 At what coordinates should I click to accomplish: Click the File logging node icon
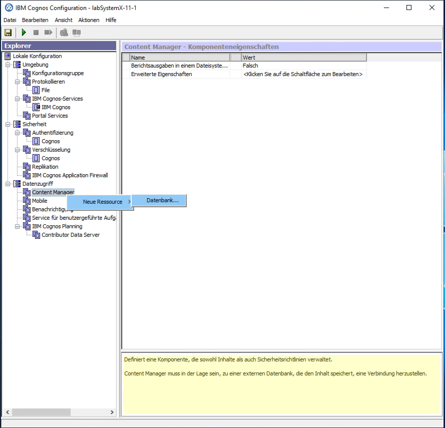click(x=36, y=90)
